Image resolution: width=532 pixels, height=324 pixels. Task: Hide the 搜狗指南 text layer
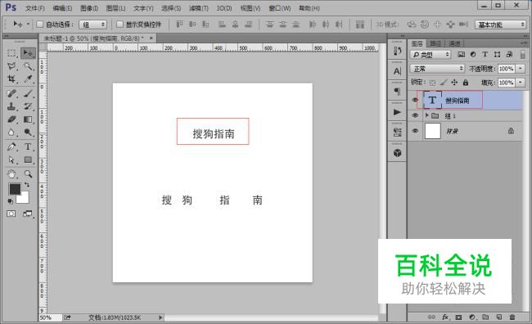click(x=415, y=100)
